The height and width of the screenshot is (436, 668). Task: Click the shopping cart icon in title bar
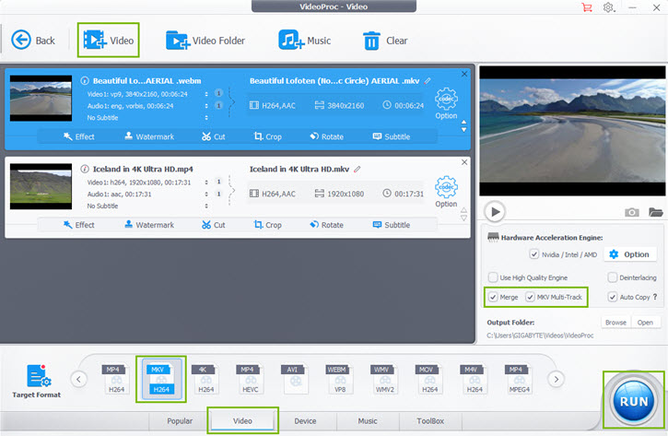(586, 7)
